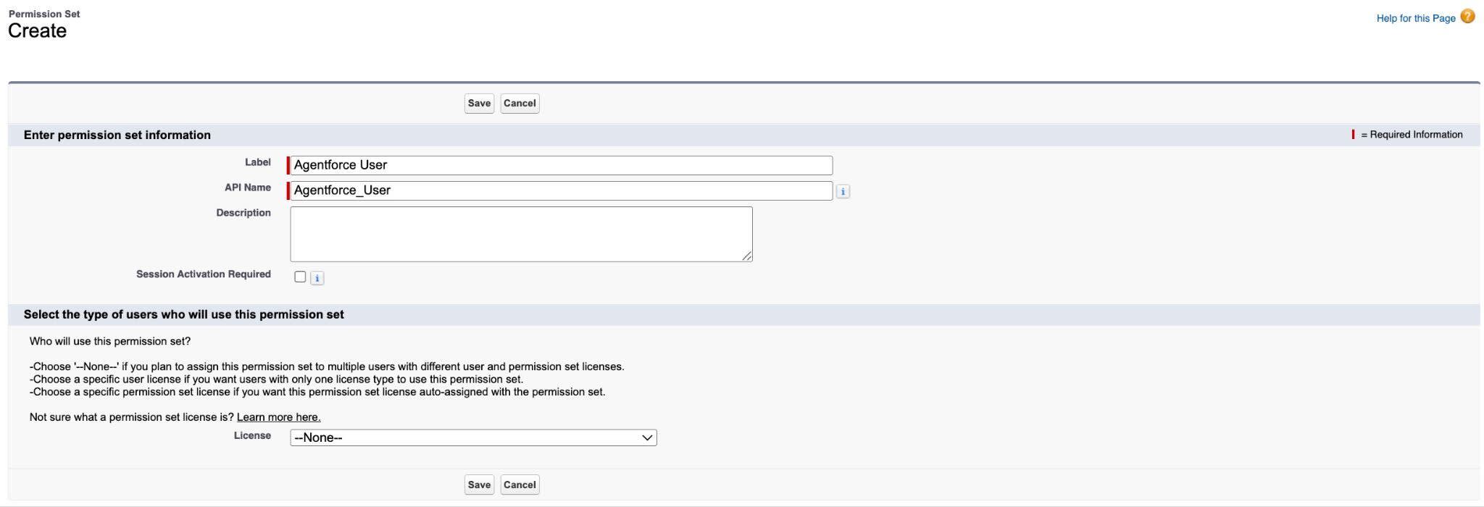Click the bottom Save button
Screen dimensions: 1484x507
[479, 485]
